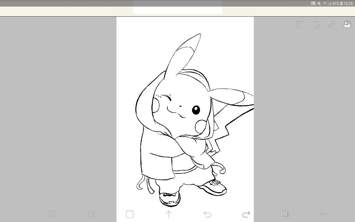Open the layers panel icon

click(285, 214)
